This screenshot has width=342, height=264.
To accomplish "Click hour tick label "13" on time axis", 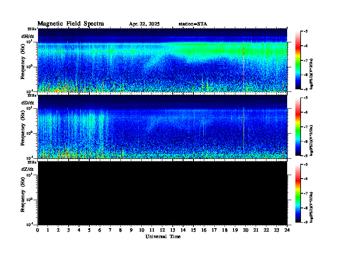I will 173,230.
